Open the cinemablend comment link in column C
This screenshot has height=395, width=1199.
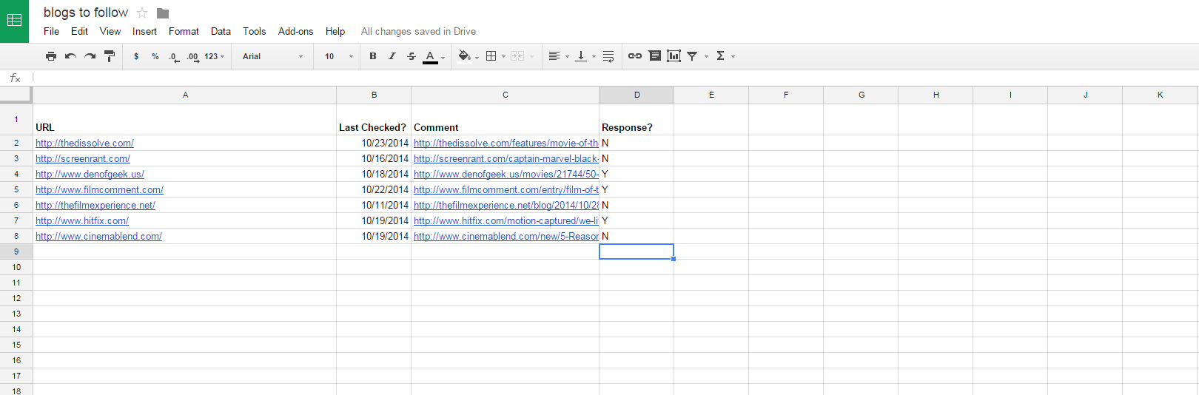[x=506, y=236]
